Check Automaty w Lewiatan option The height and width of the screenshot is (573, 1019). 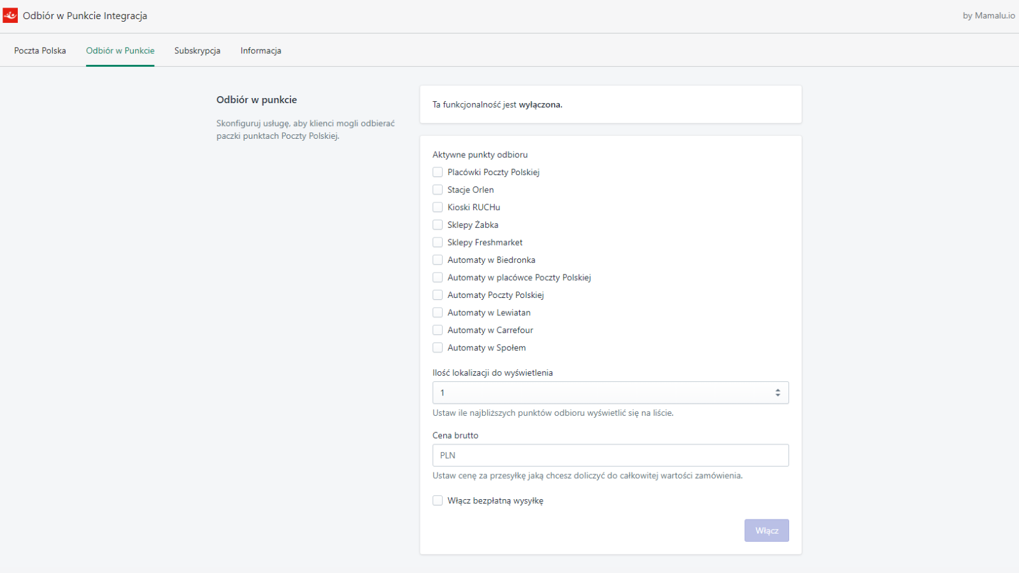point(438,313)
